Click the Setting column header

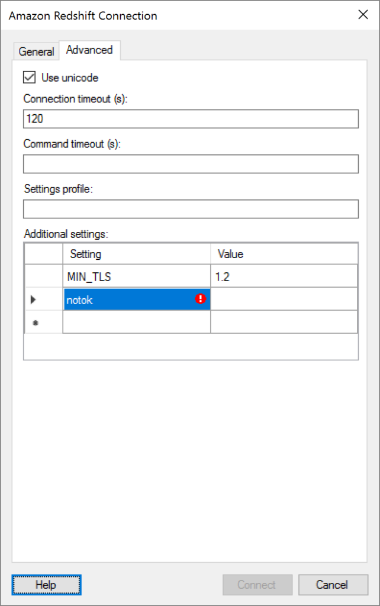(x=137, y=253)
